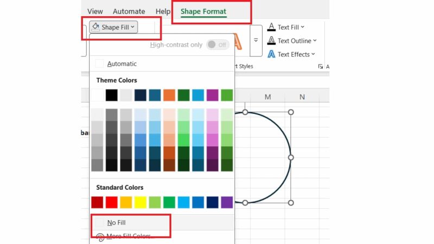Screen dimensions: 434x244
Task: Select standard light blue color swatch
Action: click(x=183, y=202)
